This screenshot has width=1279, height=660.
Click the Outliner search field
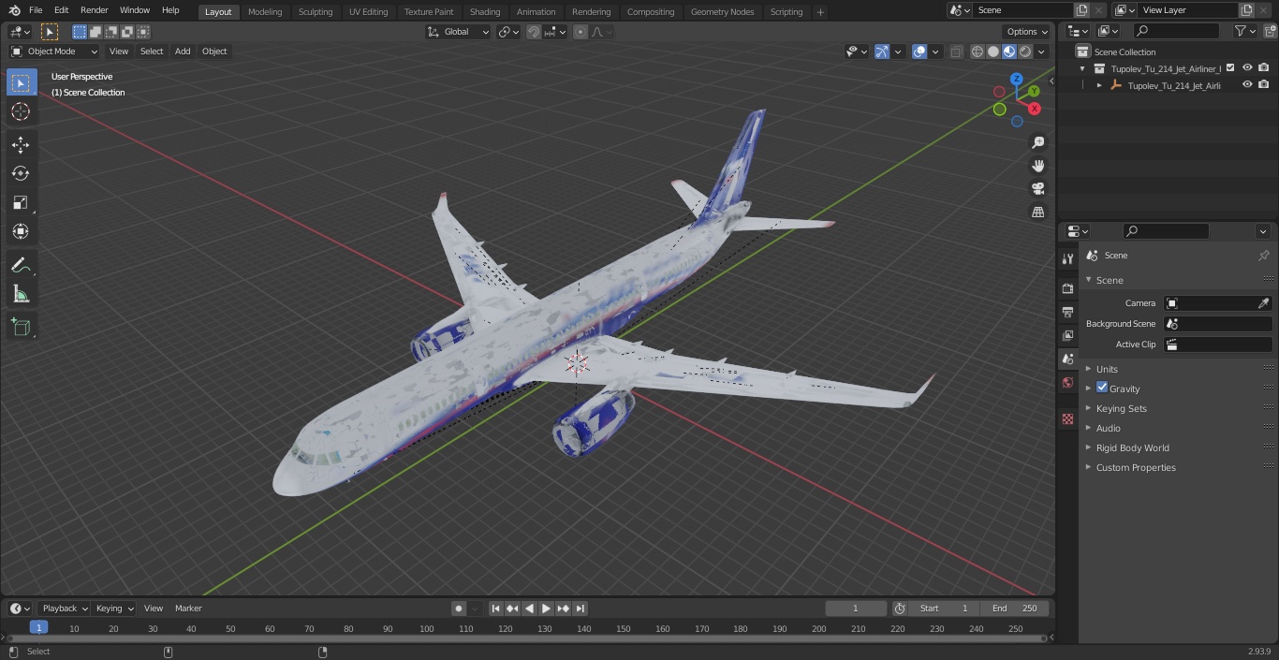point(1176,31)
